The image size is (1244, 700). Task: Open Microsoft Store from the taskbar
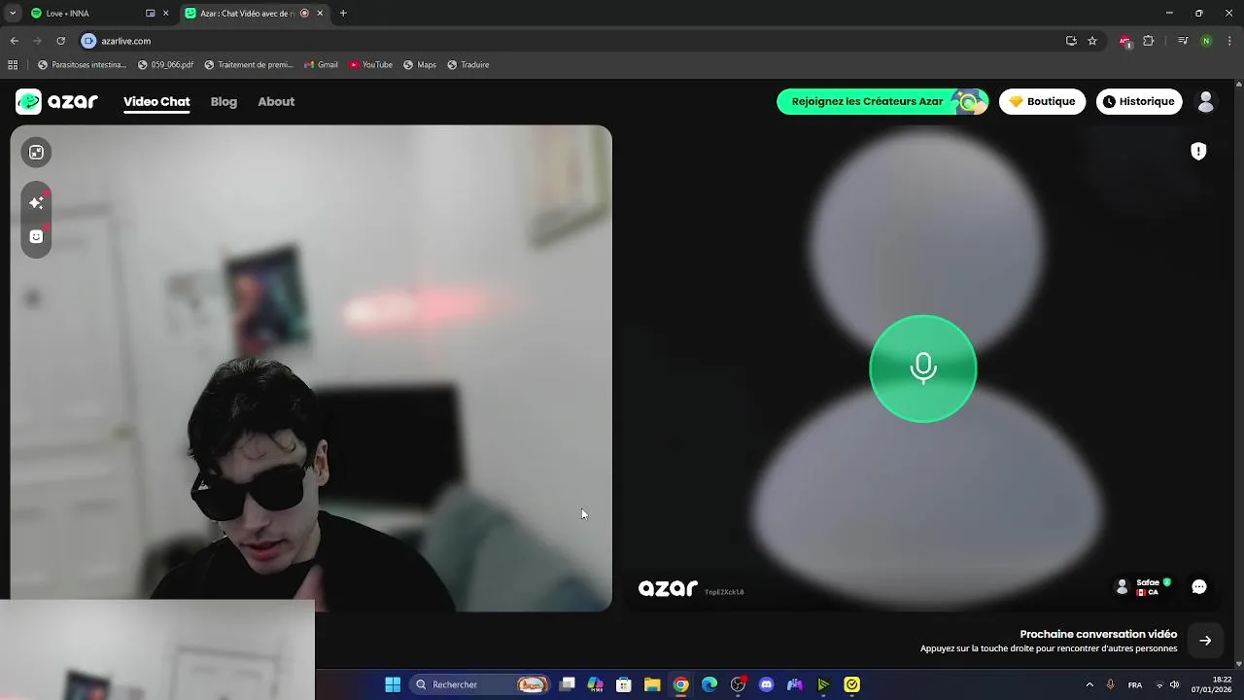(624, 684)
